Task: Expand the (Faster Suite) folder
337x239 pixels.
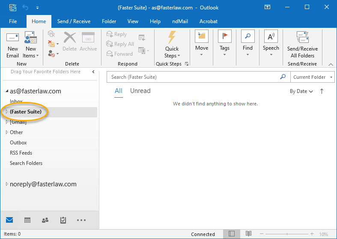Action: (7, 111)
